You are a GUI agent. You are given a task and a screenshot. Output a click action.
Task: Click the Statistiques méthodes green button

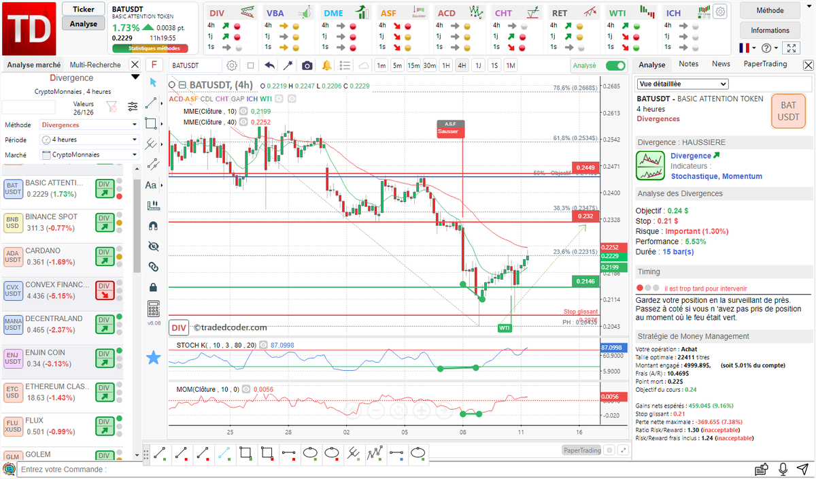[152, 49]
